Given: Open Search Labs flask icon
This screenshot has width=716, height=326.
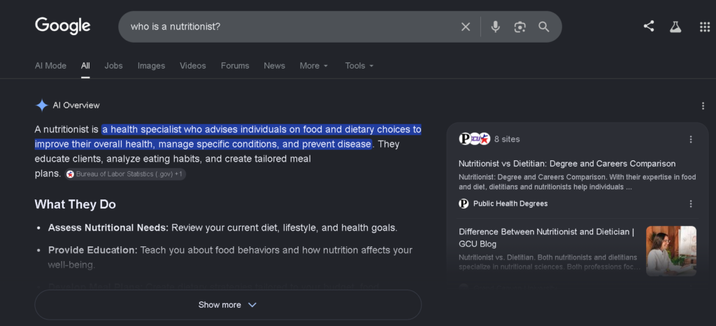Looking at the screenshot, I should 675,27.
